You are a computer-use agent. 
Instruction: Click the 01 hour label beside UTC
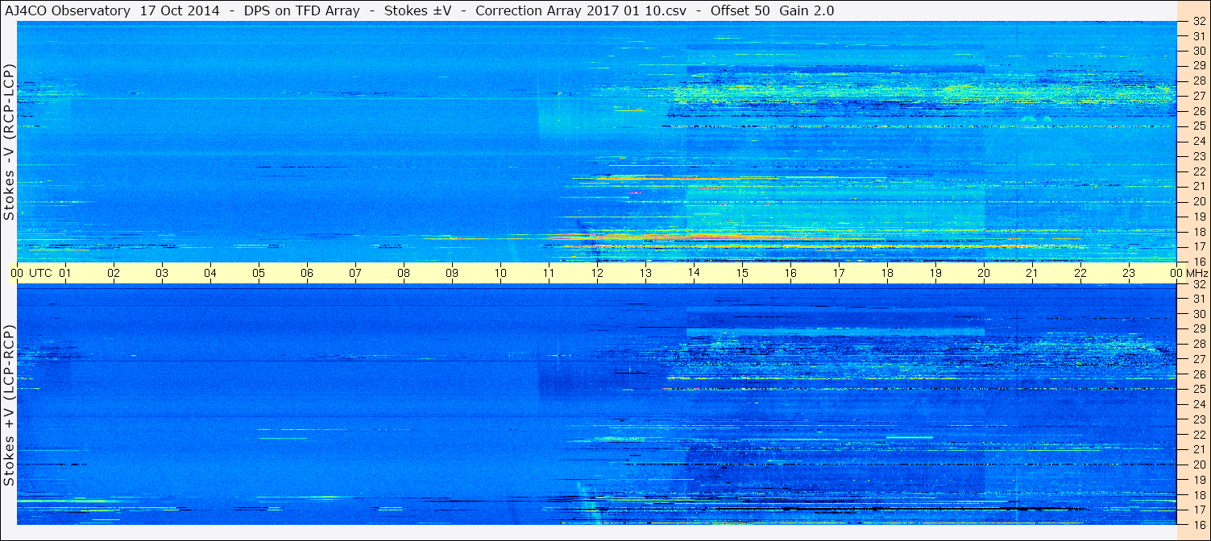(x=65, y=274)
